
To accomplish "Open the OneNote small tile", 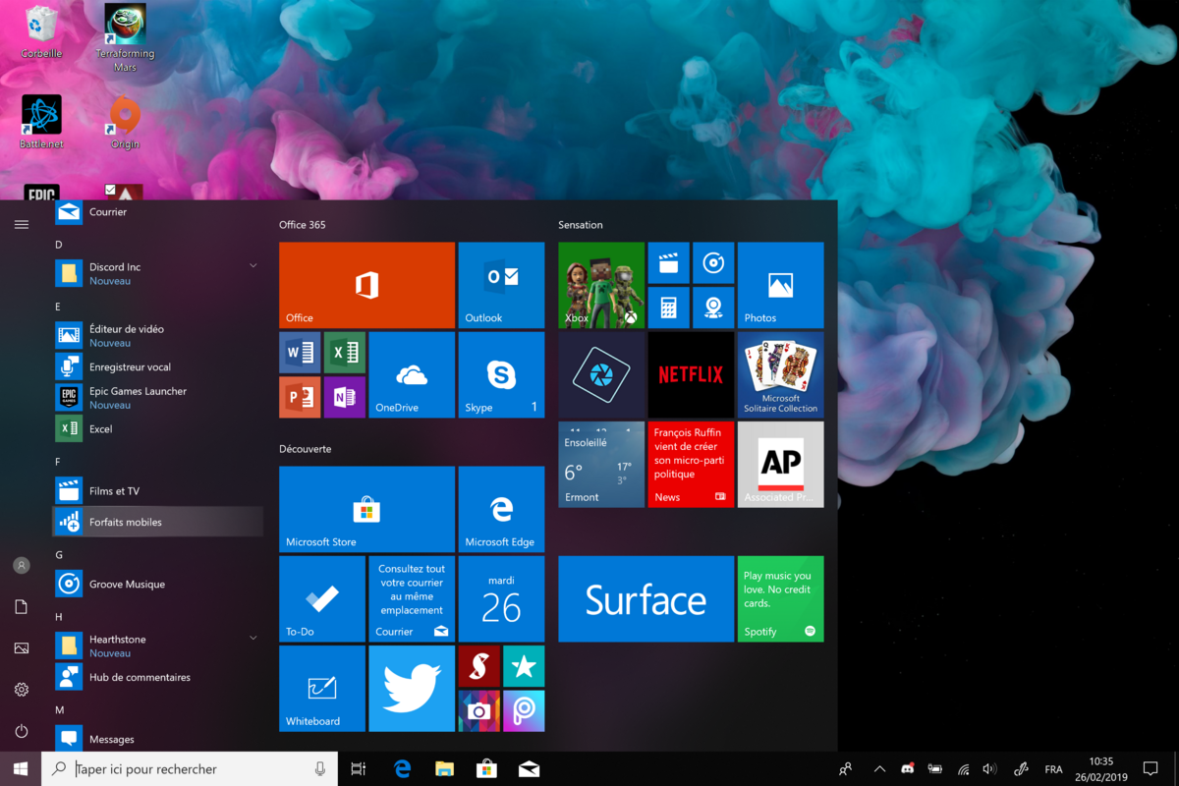I will 345,397.
